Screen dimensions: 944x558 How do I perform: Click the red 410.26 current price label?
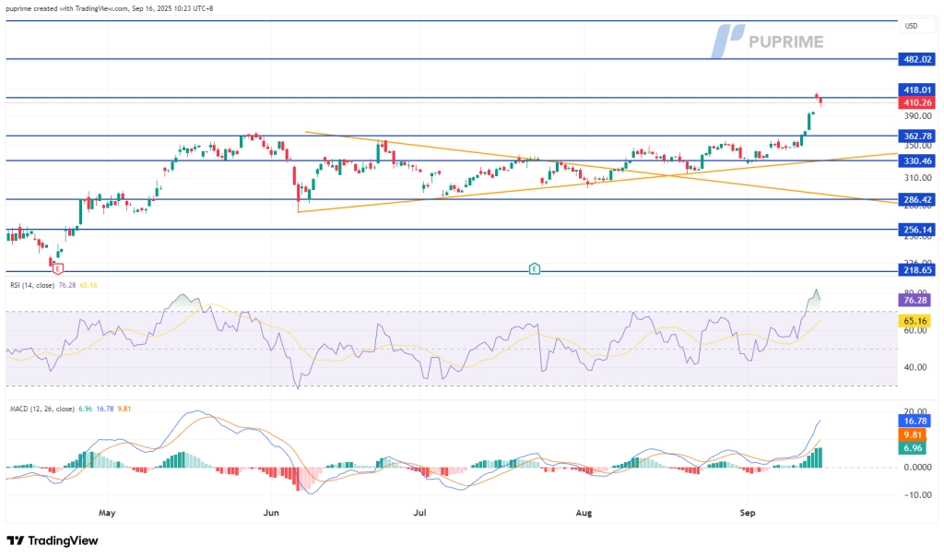918,102
